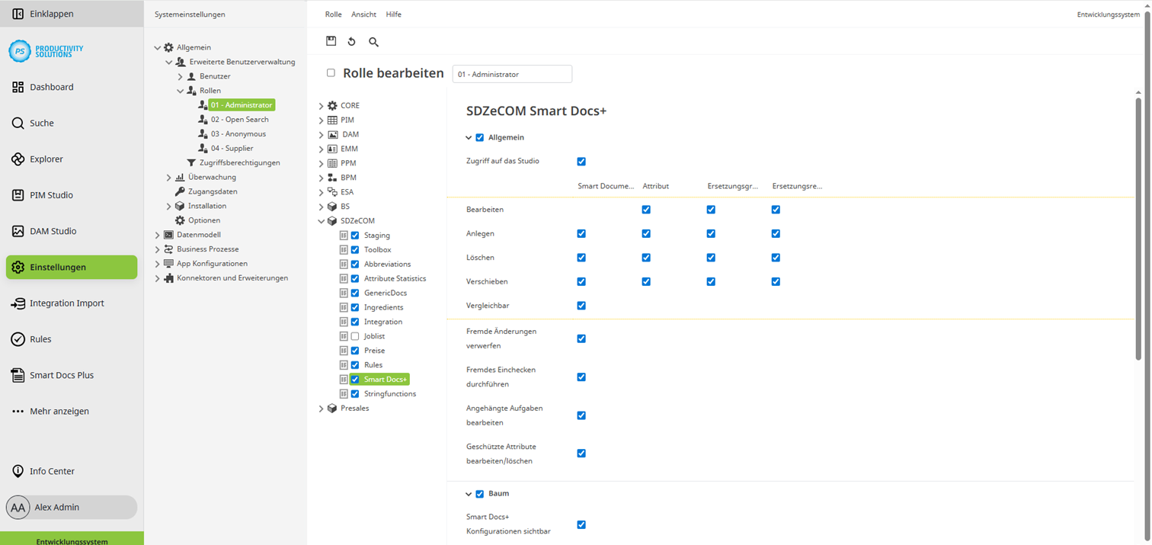Click the Einklappen button
Viewport: 1152px width, 545px height.
point(49,13)
